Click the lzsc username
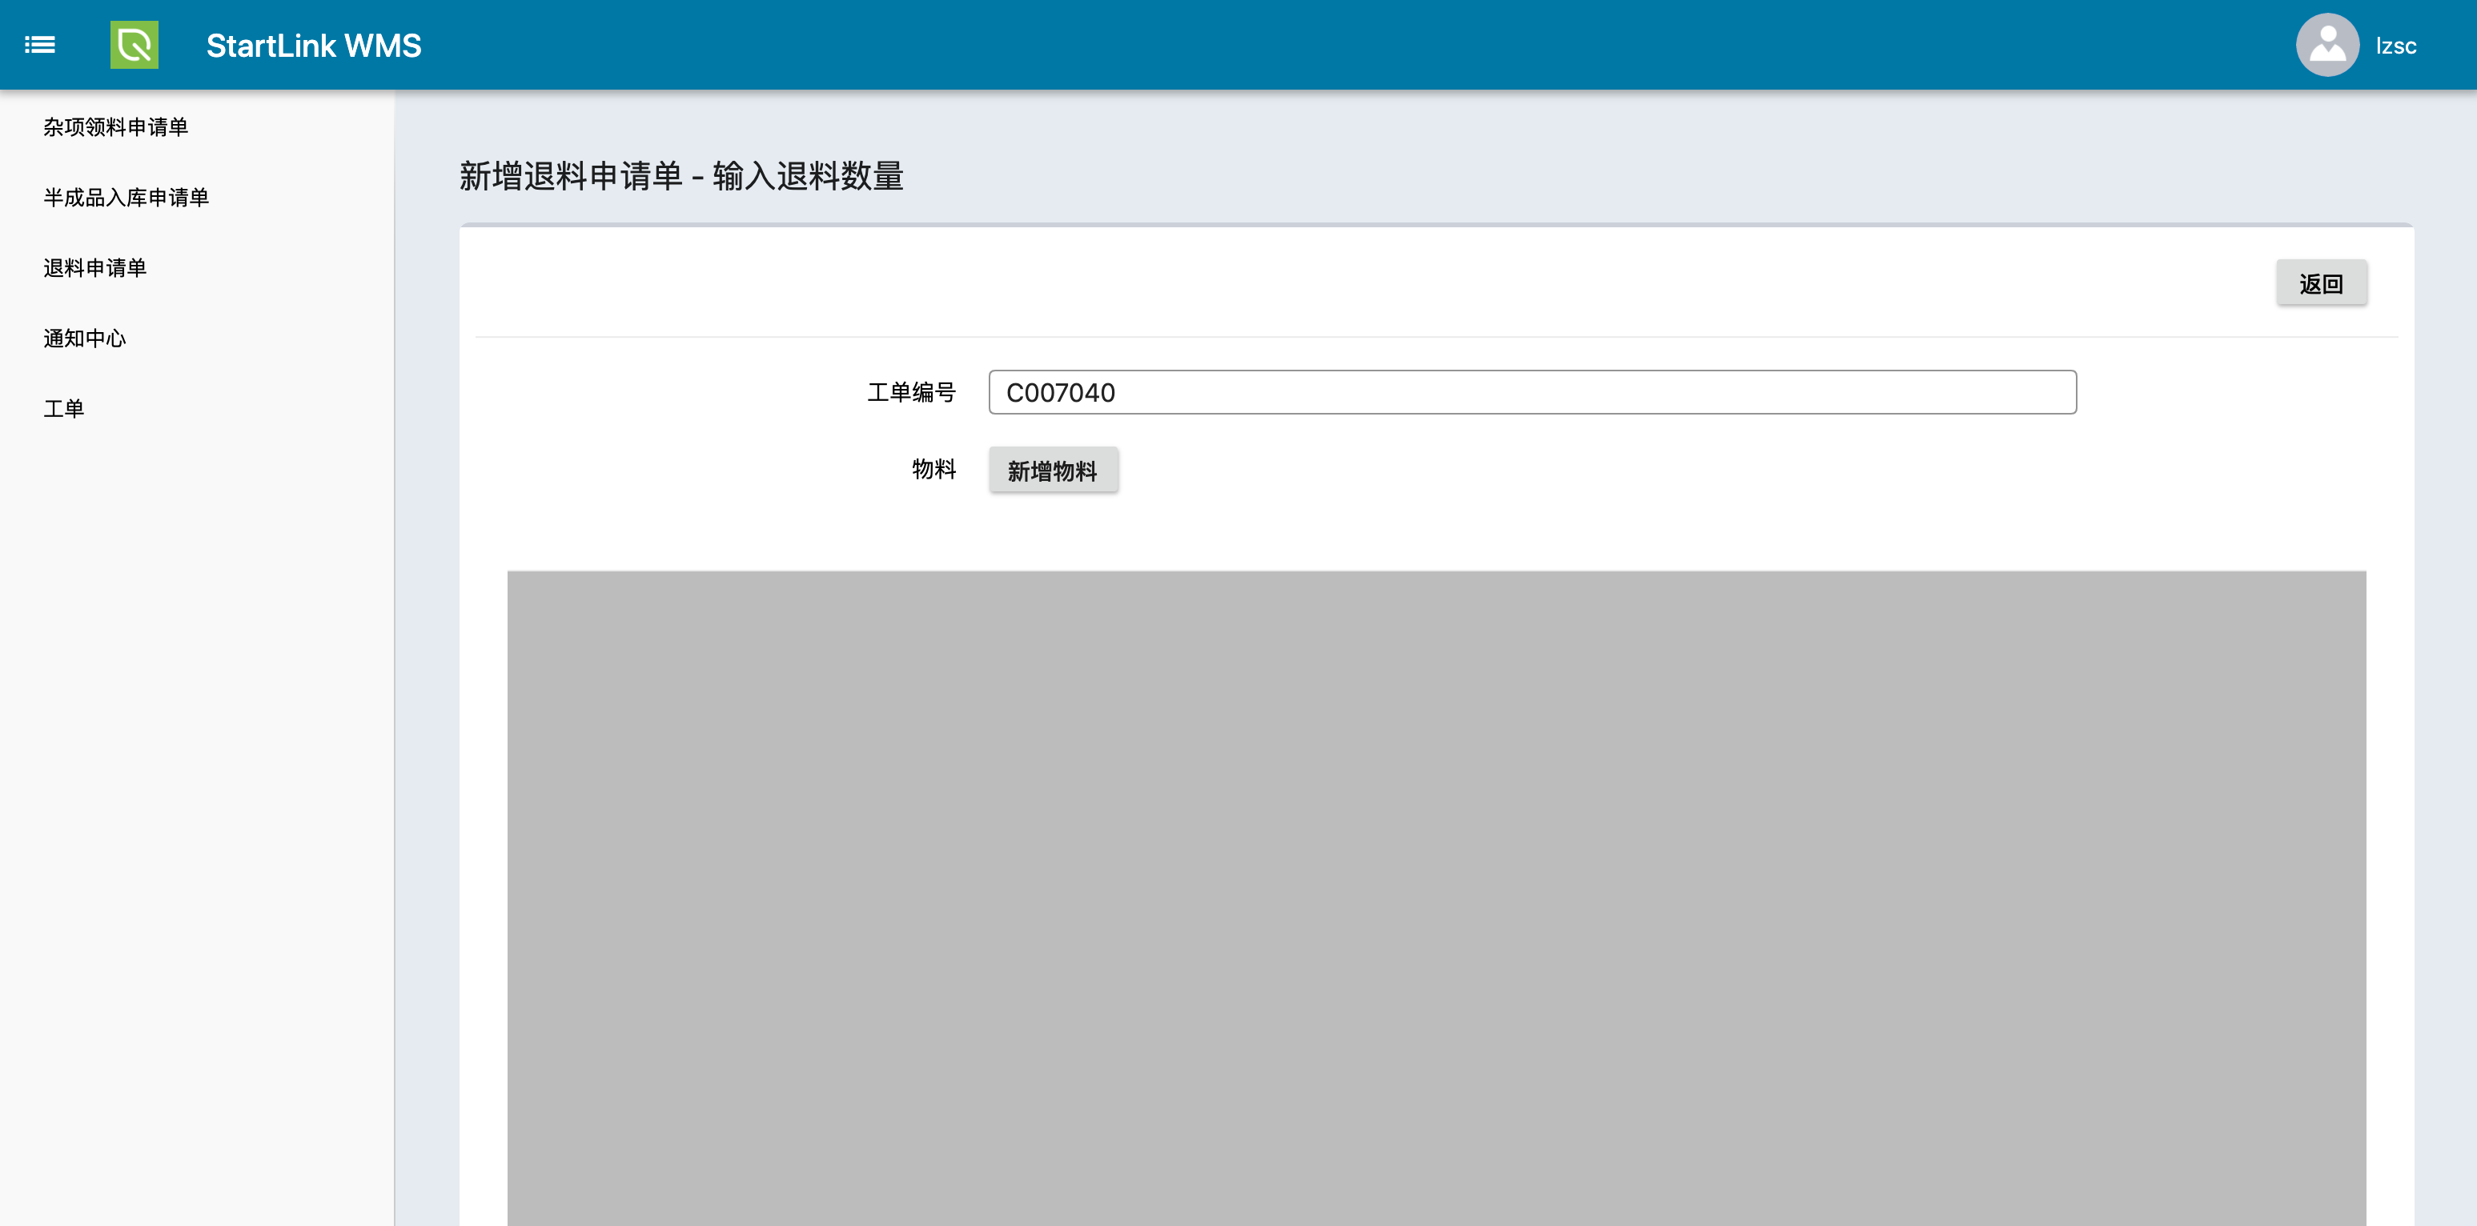 [2395, 46]
